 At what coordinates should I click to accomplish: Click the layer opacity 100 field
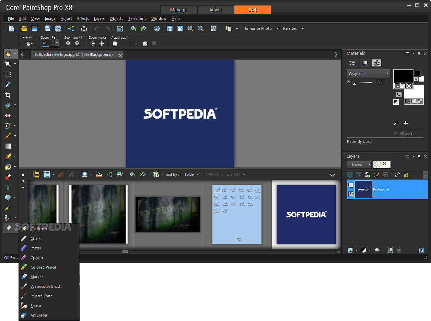coord(382,165)
